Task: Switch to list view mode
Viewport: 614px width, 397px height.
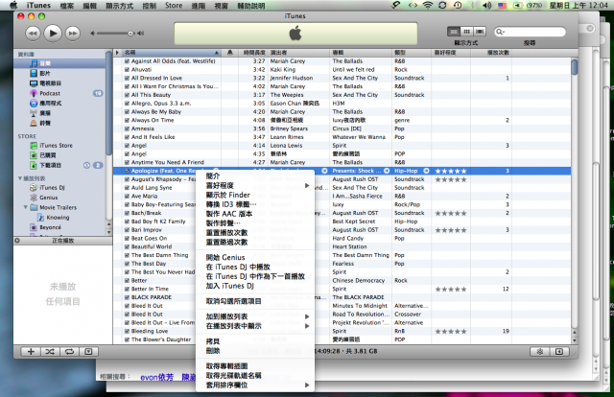Action: (454, 32)
